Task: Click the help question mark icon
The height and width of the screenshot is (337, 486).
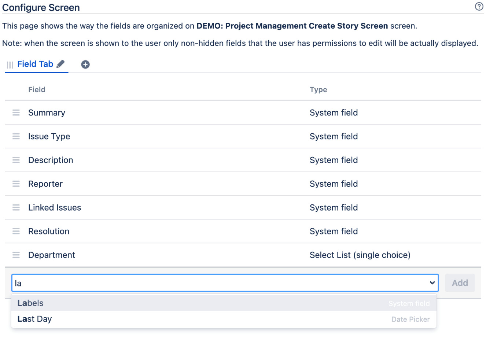Action: point(479,7)
